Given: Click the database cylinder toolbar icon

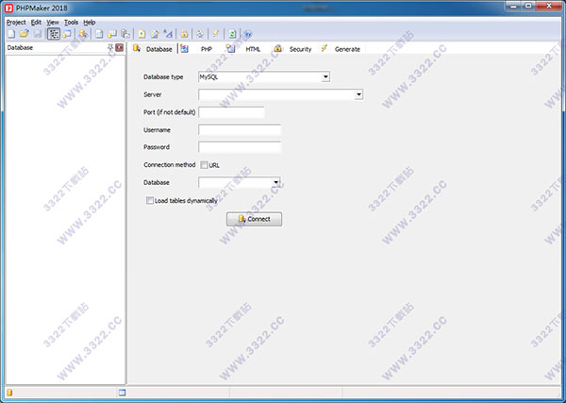Looking at the screenshot, I should click(x=83, y=34).
